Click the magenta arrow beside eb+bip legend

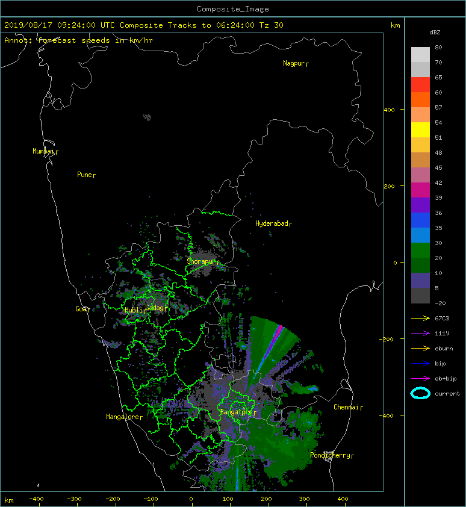coord(420,379)
